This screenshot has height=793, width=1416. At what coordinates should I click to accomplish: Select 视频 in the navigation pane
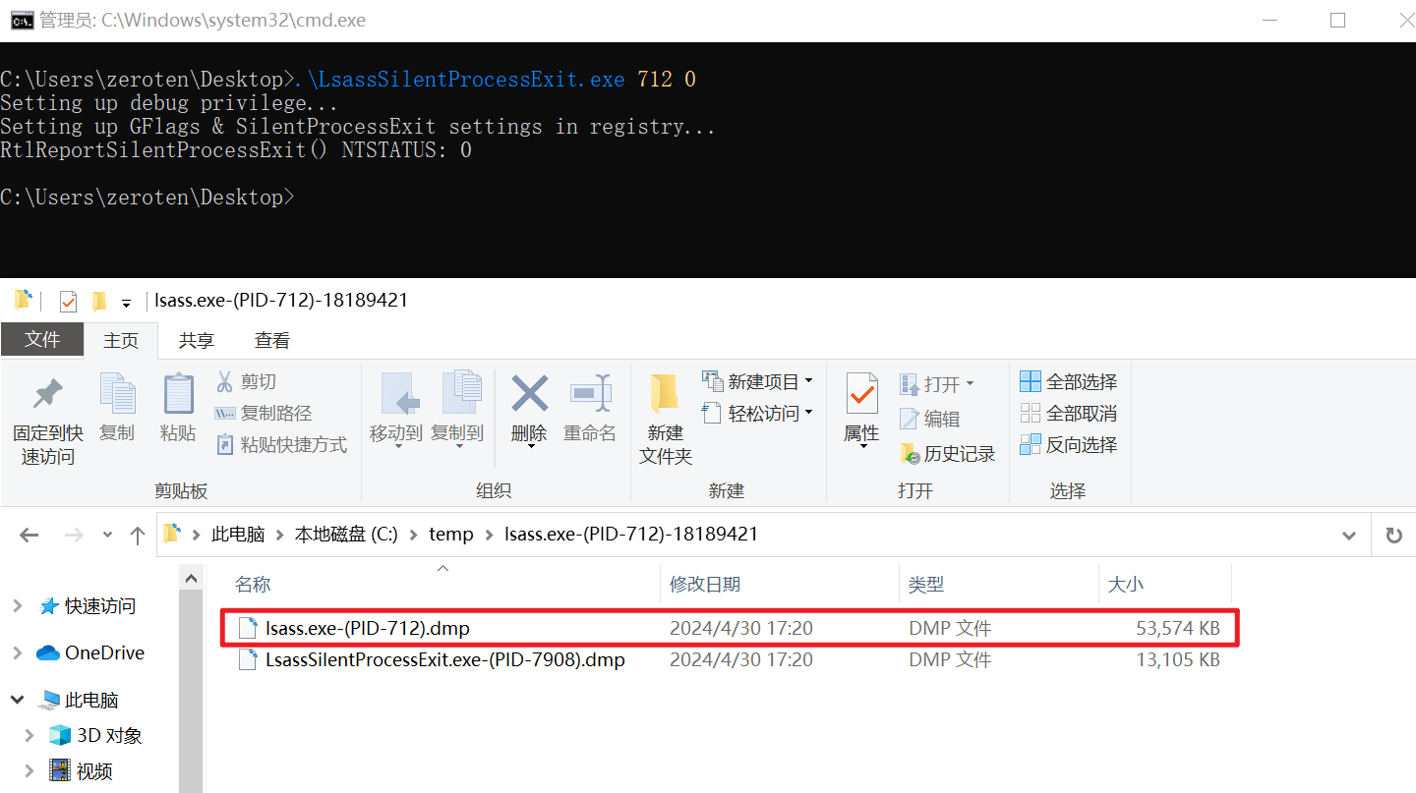coord(94,771)
